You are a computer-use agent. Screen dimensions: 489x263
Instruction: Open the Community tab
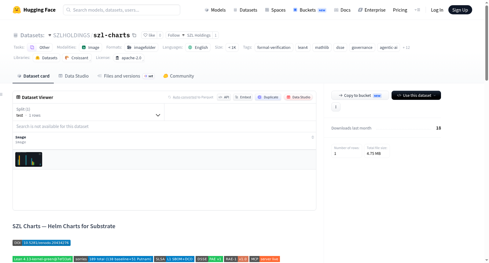point(178,76)
